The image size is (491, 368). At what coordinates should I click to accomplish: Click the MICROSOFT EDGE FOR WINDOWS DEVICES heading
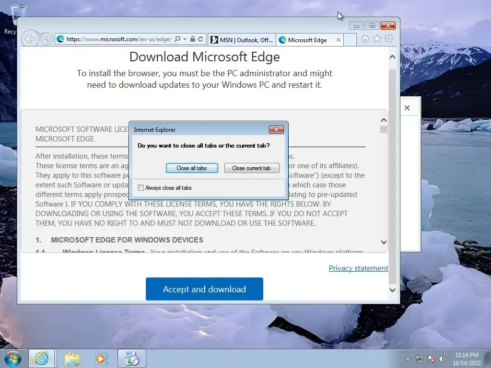127,240
